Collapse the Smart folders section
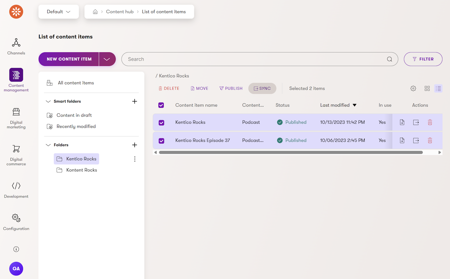Screen dimensions: 450x279 click(x=48, y=101)
